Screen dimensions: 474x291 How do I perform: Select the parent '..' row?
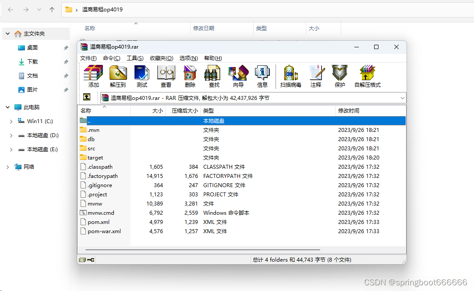241,121
